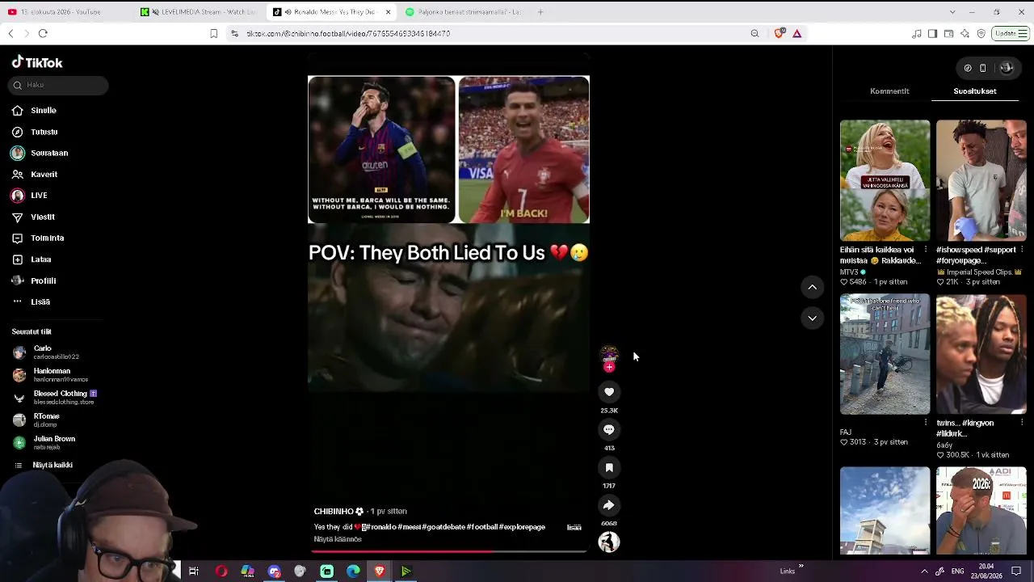Open the Imperial Speed Clips video thumbnail
The width and height of the screenshot is (1034, 582).
(x=981, y=180)
